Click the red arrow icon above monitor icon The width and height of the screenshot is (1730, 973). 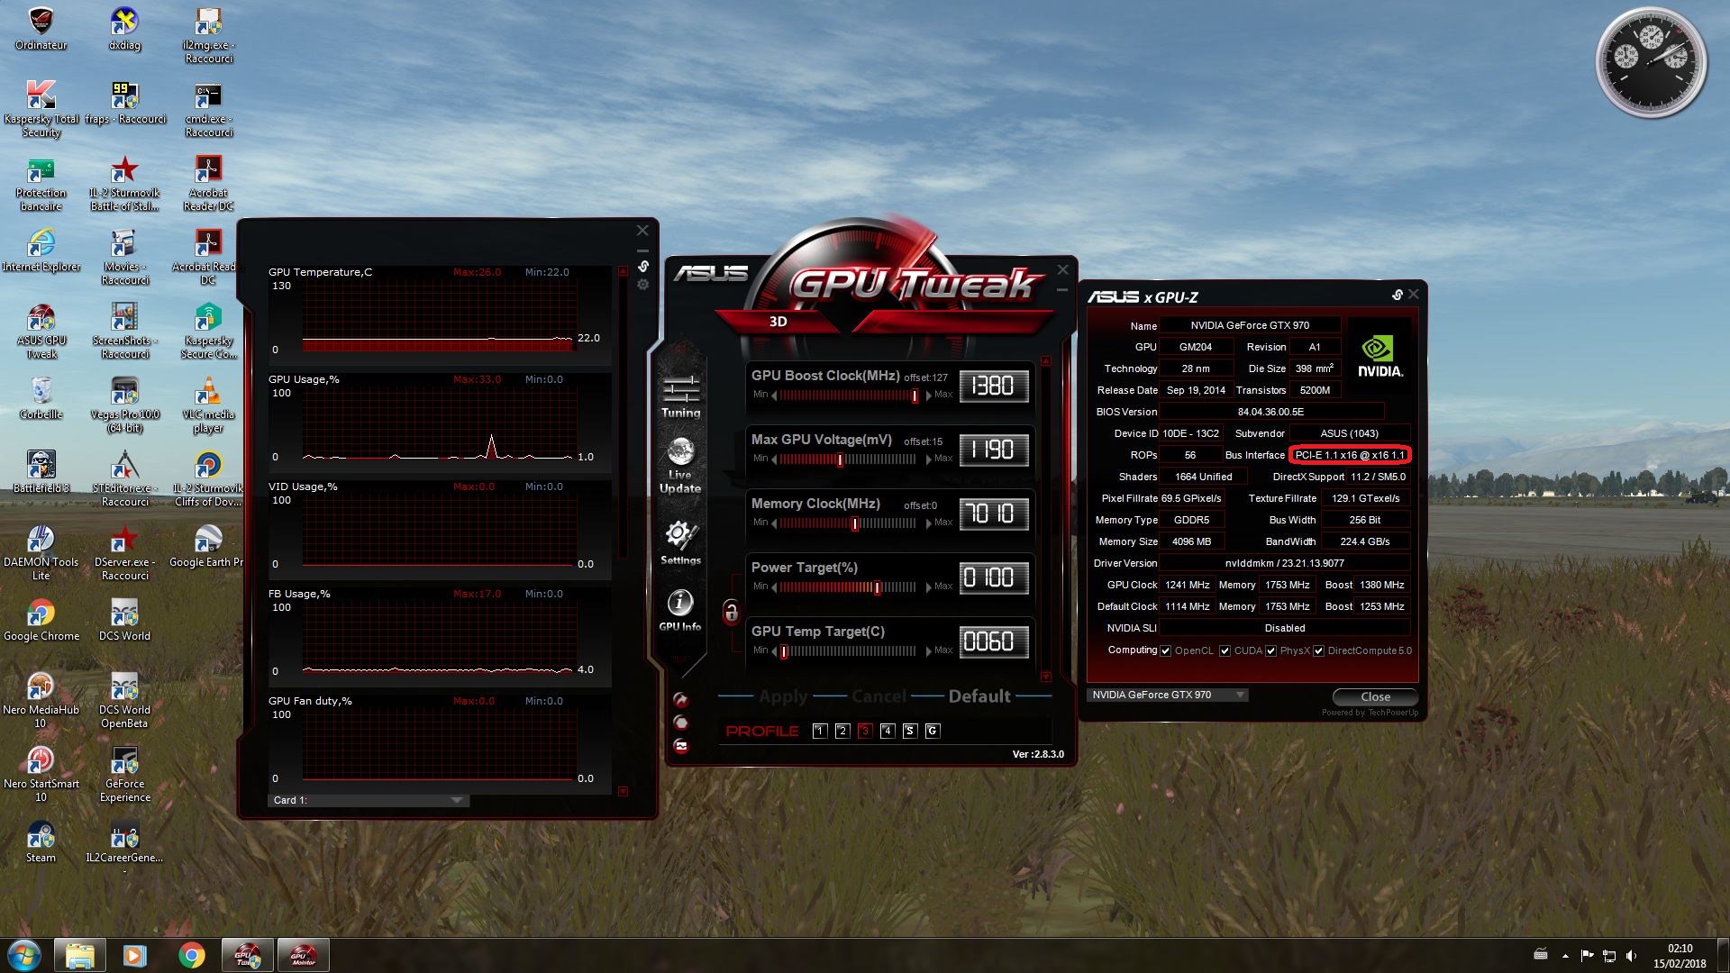[681, 700]
